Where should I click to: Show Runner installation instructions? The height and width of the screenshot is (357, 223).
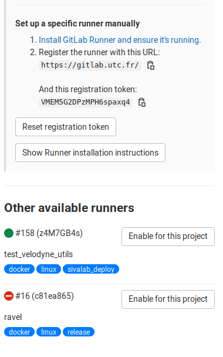click(90, 153)
